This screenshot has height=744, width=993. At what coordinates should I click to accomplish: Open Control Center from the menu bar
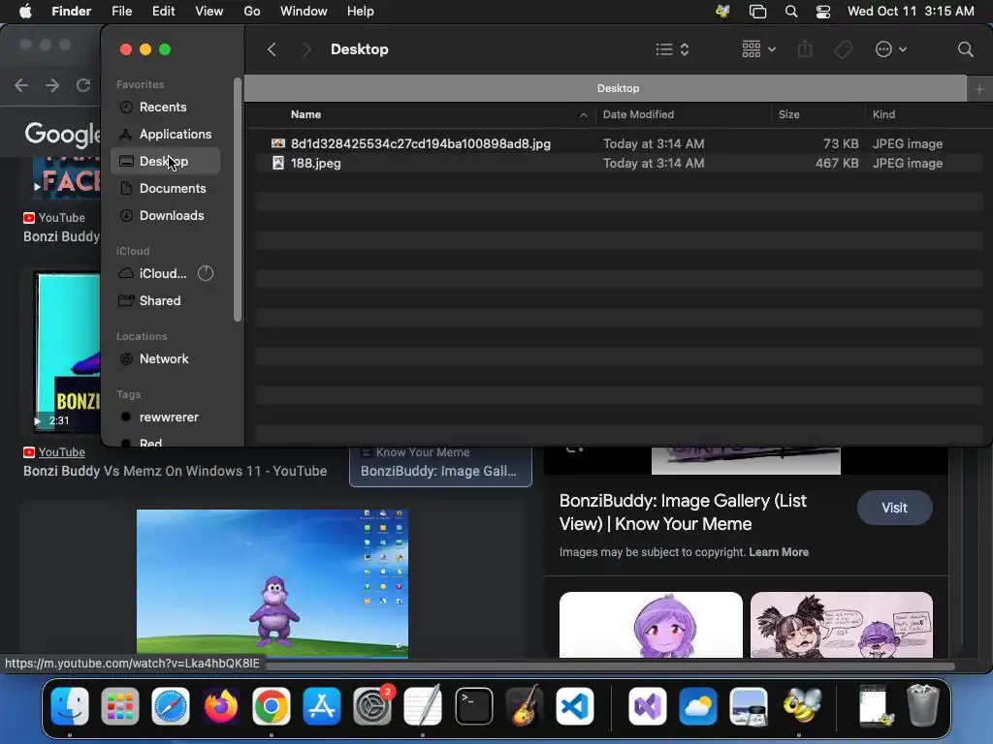click(822, 12)
